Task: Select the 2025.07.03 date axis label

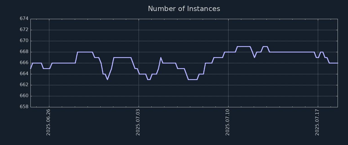Action: click(138, 122)
